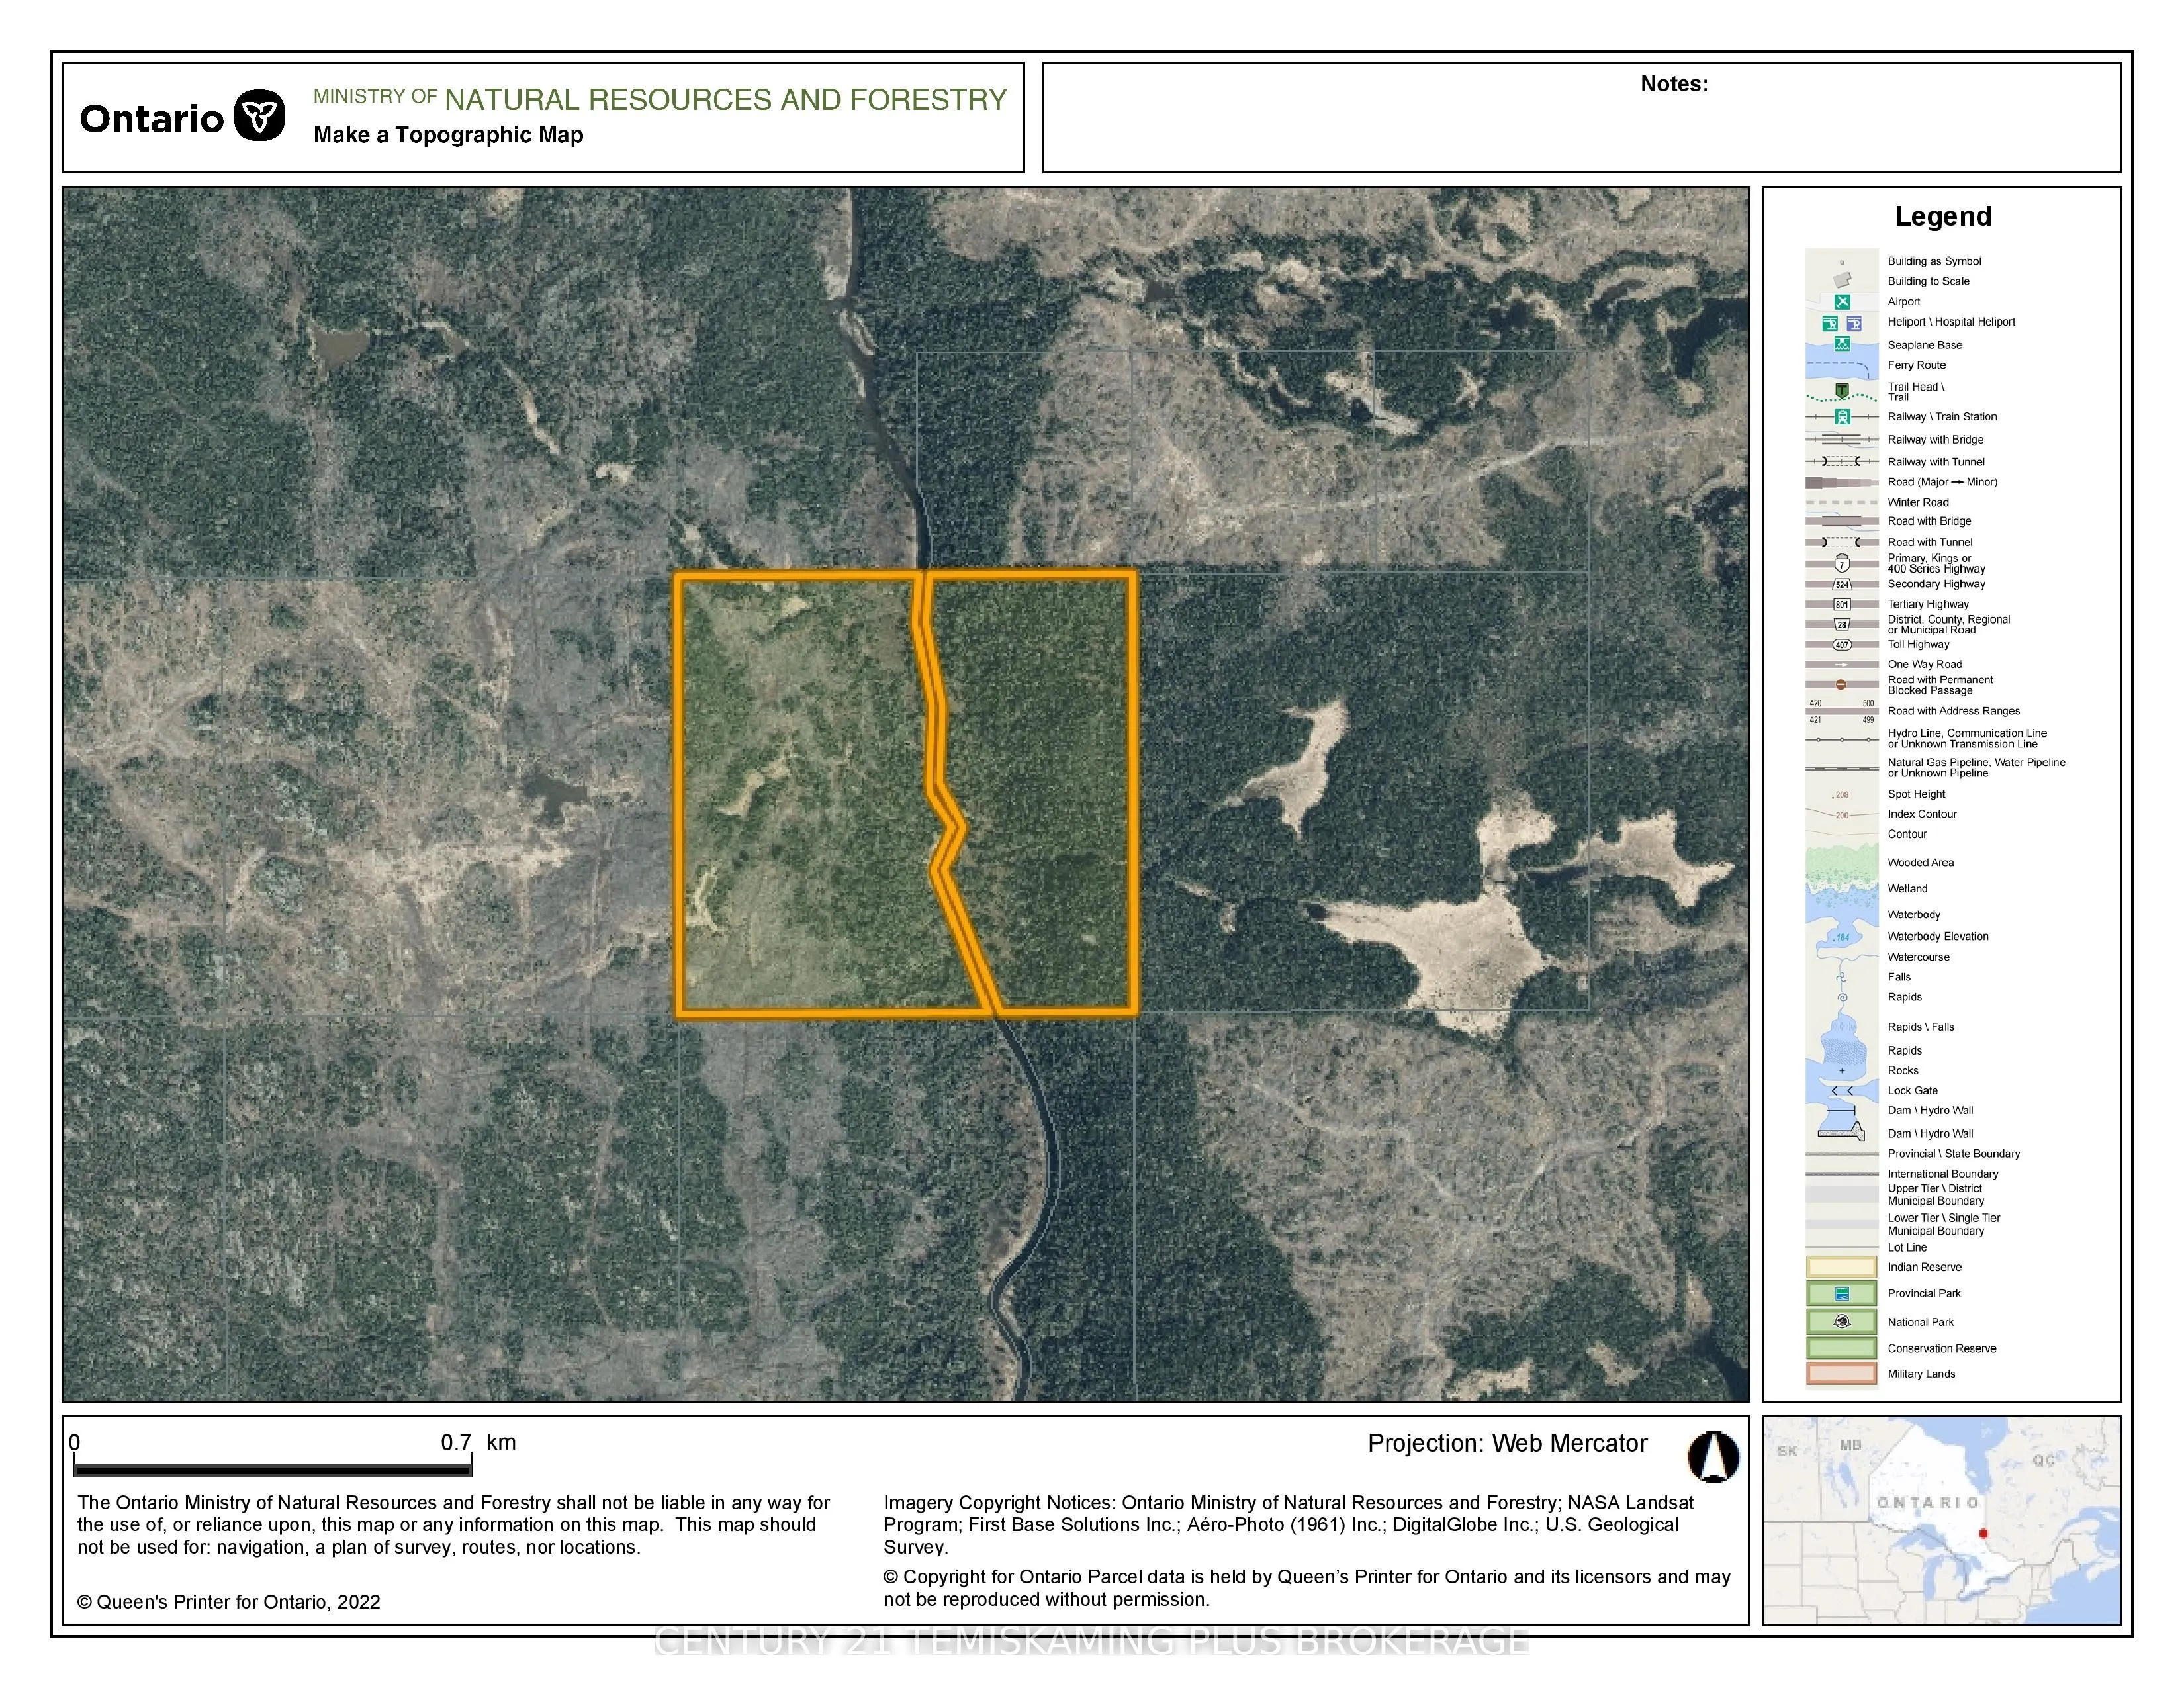The height and width of the screenshot is (1688, 2184).
Task: Click the Conservation Reserve green swatch
Action: tap(1841, 1348)
